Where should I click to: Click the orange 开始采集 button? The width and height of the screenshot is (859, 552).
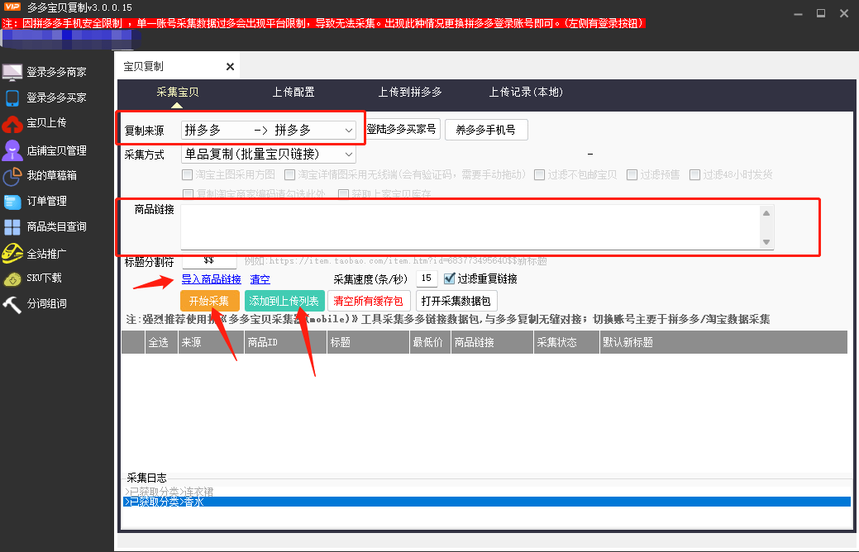(209, 301)
